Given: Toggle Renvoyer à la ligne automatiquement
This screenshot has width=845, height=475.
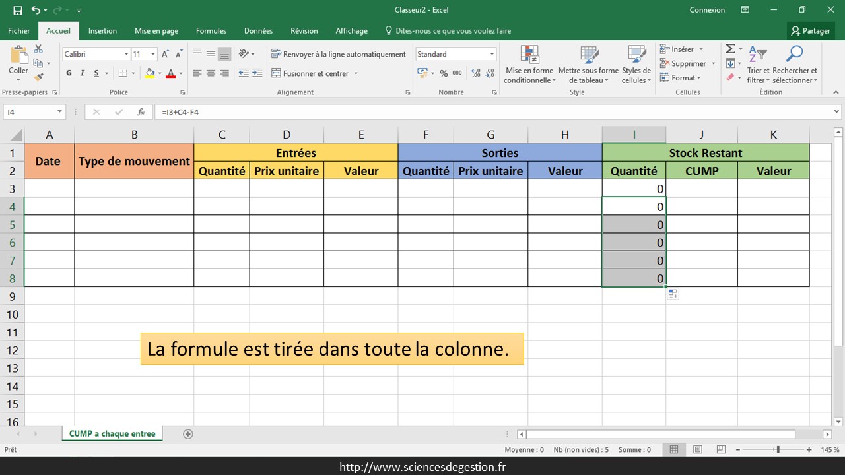Looking at the screenshot, I should click(x=338, y=54).
